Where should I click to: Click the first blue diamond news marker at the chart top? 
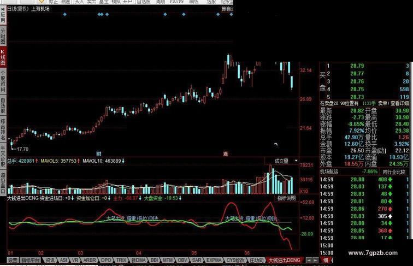pos(65,15)
